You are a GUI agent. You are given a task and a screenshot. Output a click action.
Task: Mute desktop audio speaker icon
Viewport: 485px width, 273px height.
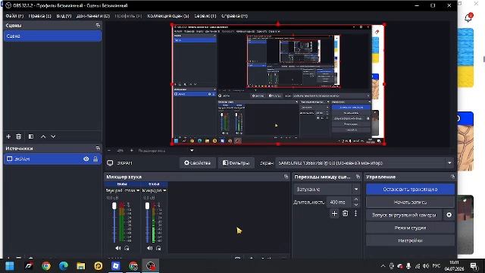click(118, 248)
